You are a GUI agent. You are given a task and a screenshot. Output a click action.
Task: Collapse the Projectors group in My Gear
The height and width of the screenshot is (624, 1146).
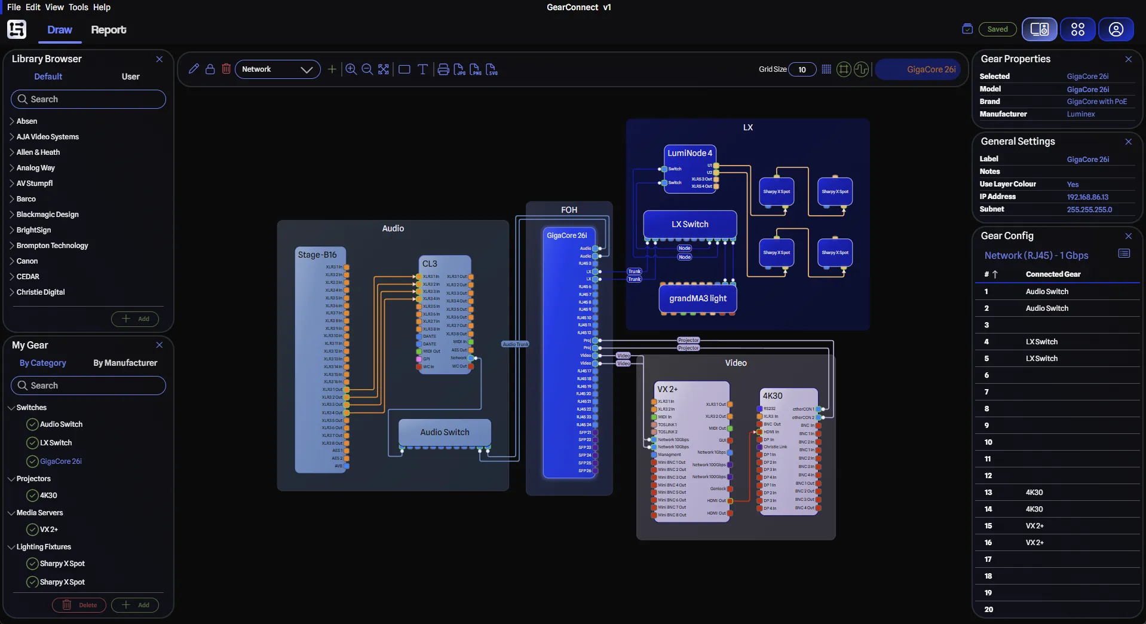pos(11,479)
